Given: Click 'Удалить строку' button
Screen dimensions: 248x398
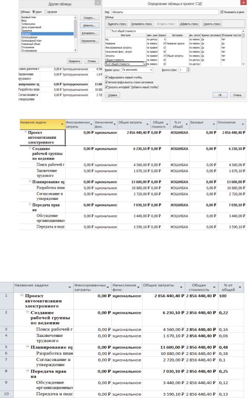Looking at the screenshot, I should coord(212,24).
